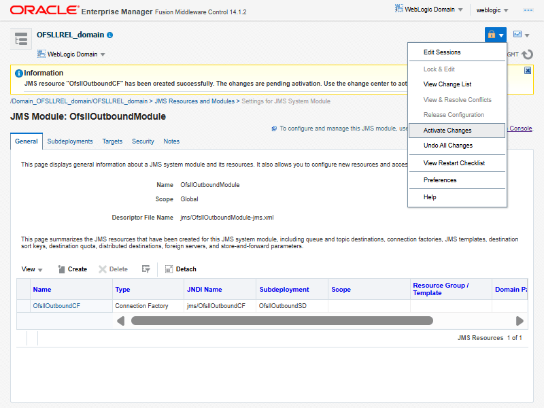The height and width of the screenshot is (408, 544).
Task: Click the Console link
Action: 520,128
